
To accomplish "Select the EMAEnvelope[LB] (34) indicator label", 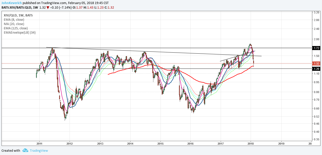I will click(20, 32).
